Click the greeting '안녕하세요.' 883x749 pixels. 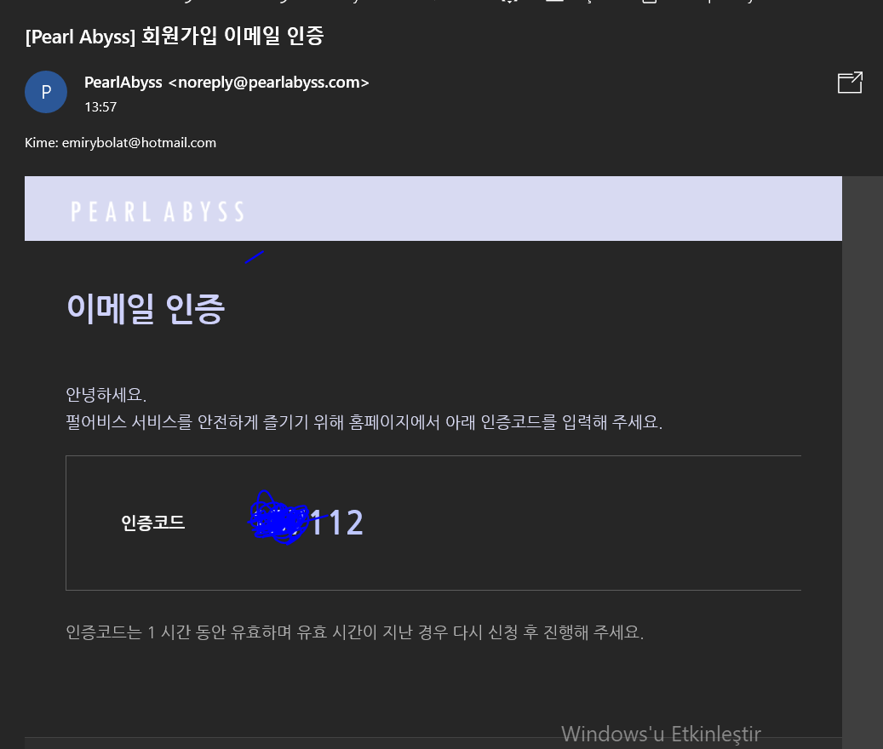pos(106,394)
